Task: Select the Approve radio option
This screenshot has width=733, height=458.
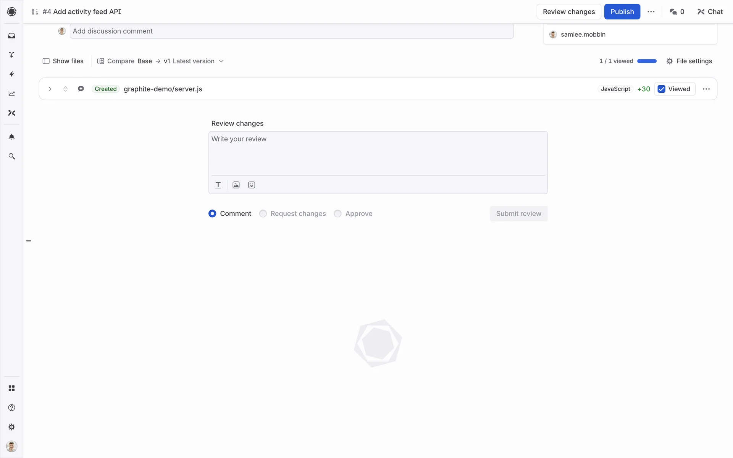Action: (x=337, y=213)
